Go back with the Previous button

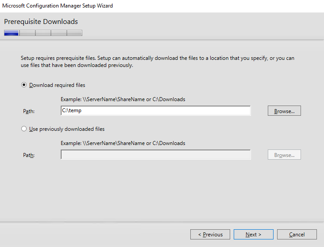[x=210, y=235]
